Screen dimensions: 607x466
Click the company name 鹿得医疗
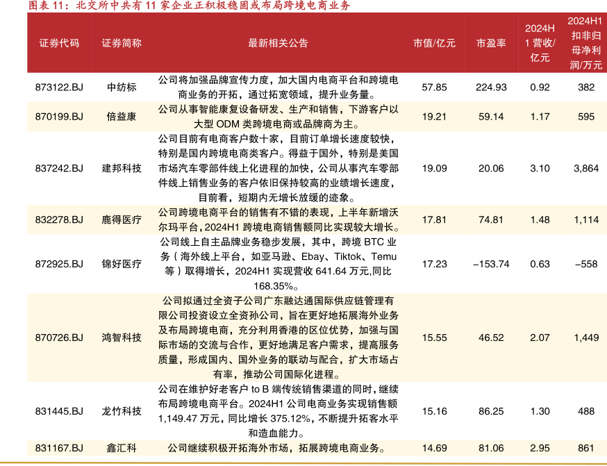(x=122, y=220)
